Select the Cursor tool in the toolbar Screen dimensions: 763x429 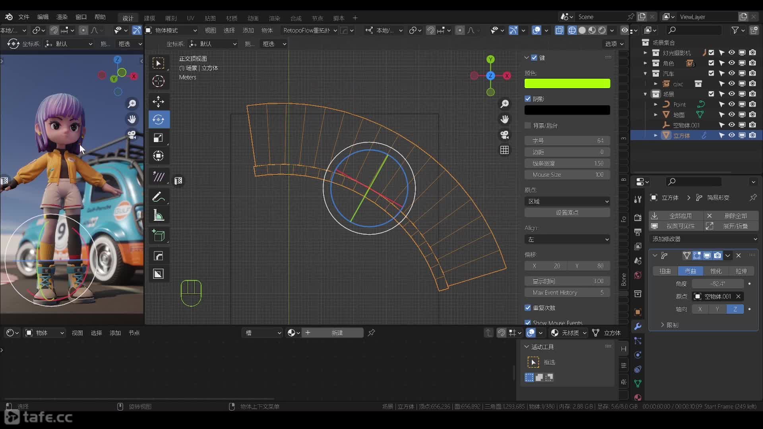pyautogui.click(x=159, y=81)
